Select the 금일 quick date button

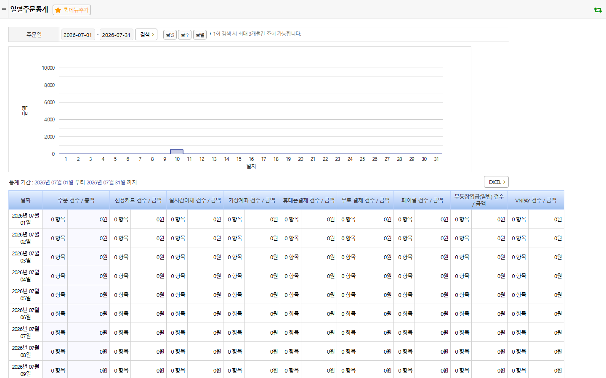(x=170, y=35)
